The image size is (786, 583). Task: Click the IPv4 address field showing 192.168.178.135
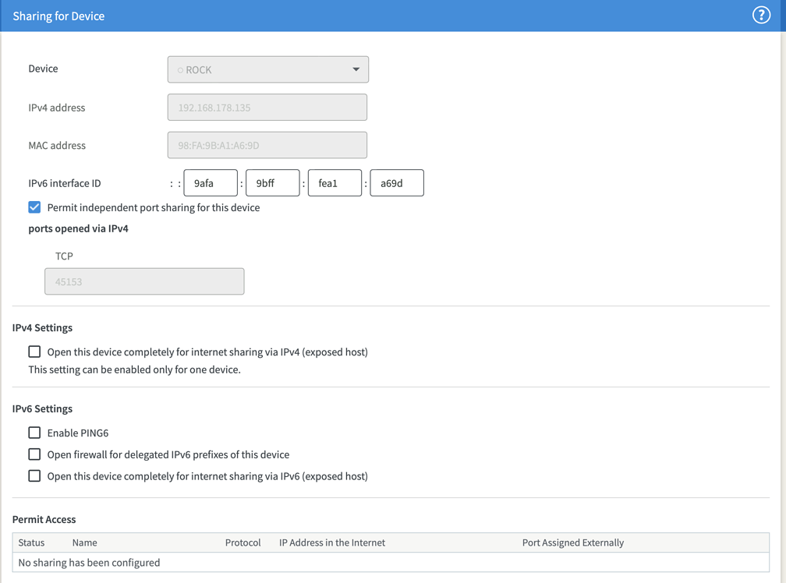pyautogui.click(x=267, y=107)
